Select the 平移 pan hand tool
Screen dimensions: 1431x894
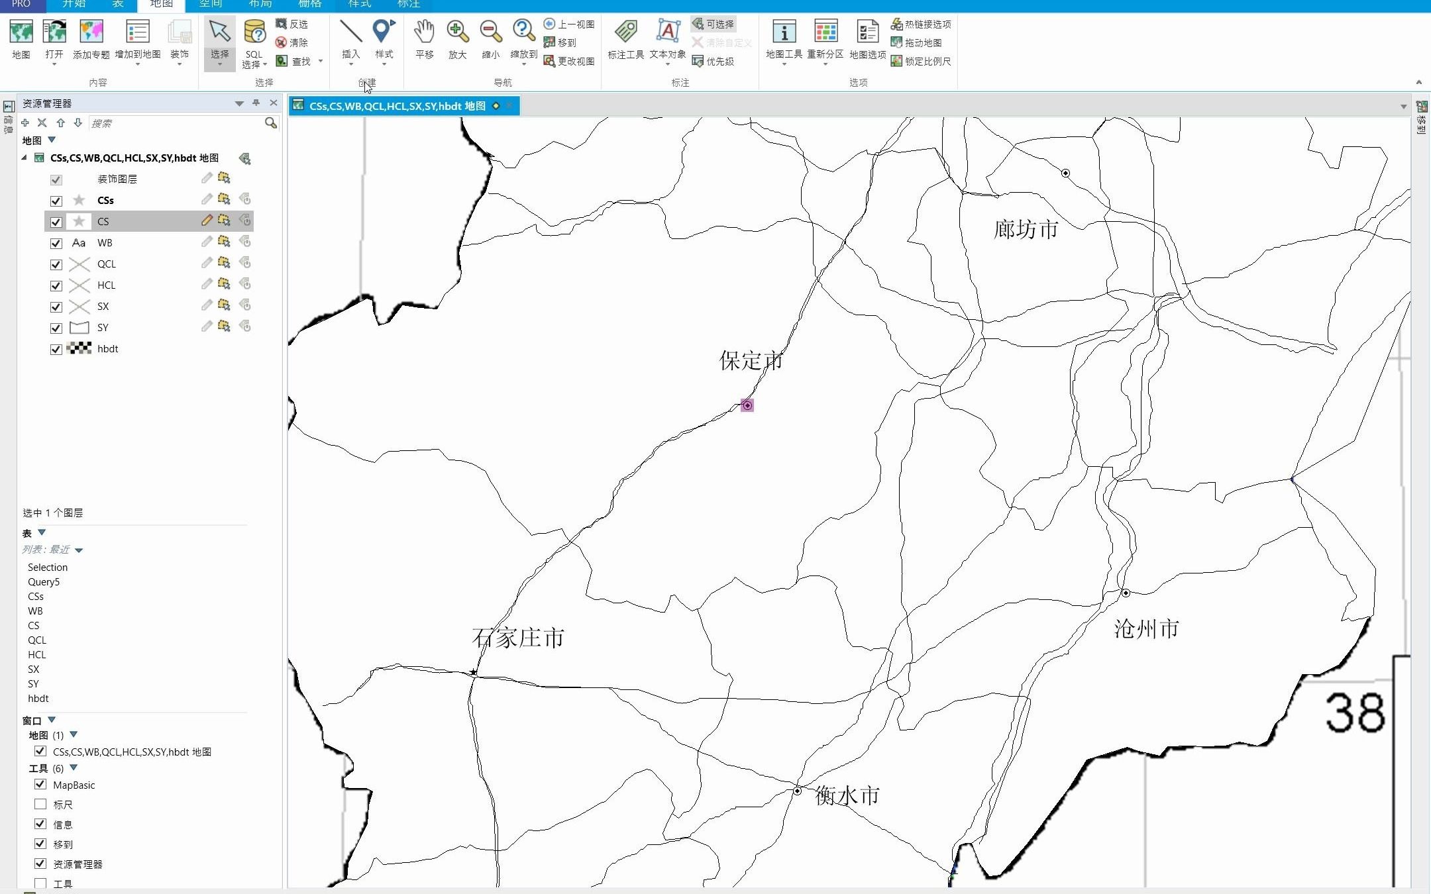pyautogui.click(x=424, y=40)
